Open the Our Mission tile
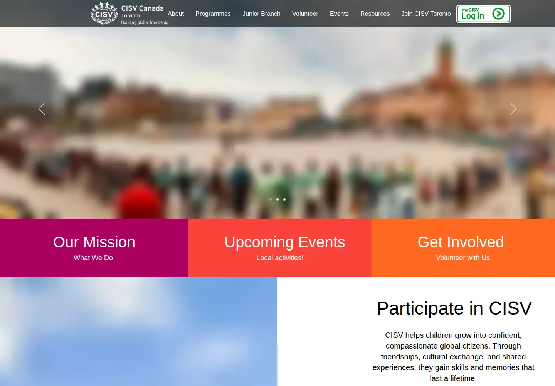 click(94, 248)
